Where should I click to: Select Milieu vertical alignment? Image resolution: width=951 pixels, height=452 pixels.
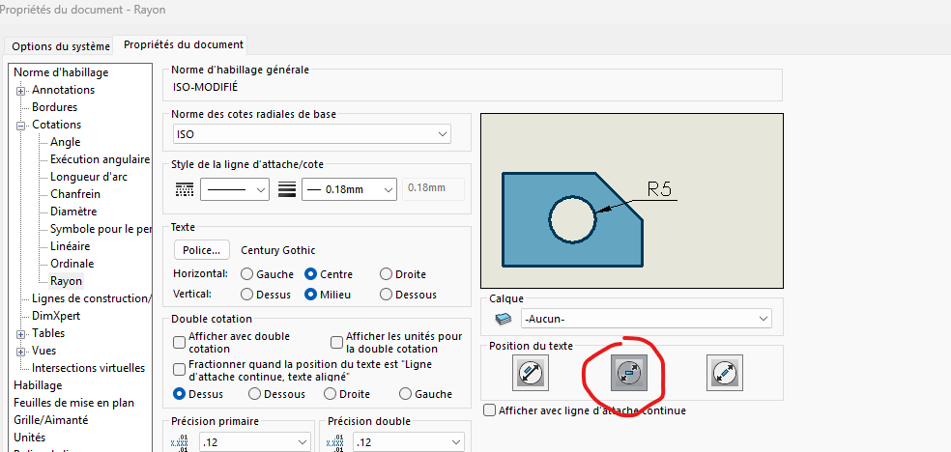point(310,295)
